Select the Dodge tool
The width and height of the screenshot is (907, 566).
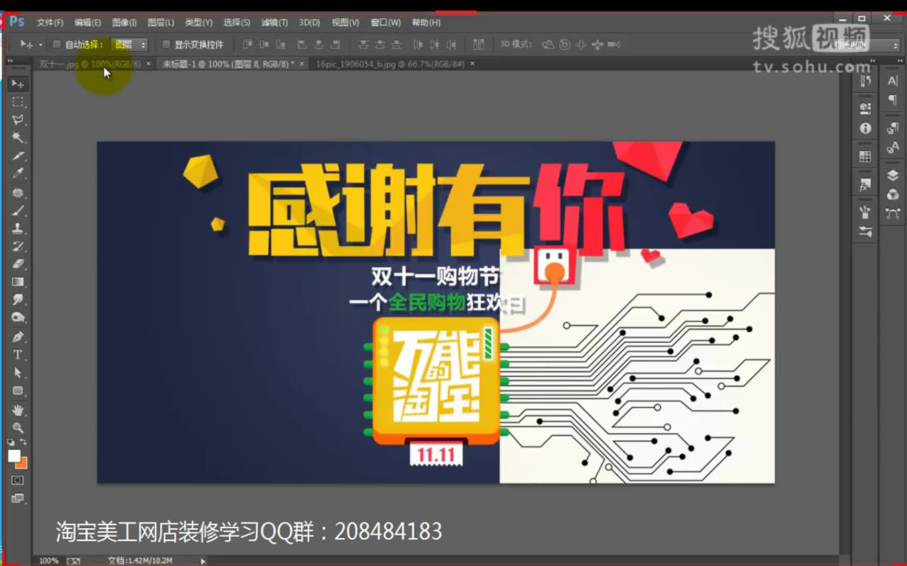(x=18, y=318)
